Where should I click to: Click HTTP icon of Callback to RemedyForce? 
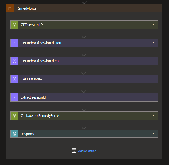(x=14, y=115)
